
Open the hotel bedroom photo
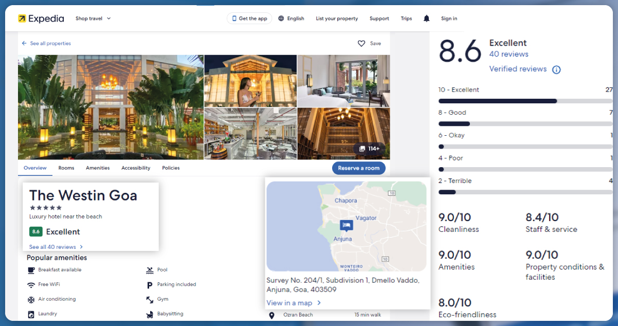coord(343,81)
